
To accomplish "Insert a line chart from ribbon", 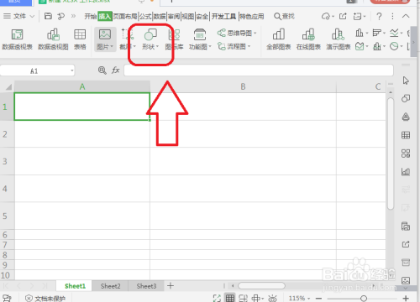I will (396, 33).
